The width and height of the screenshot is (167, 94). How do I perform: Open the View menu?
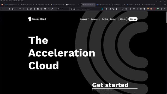point(7,1)
